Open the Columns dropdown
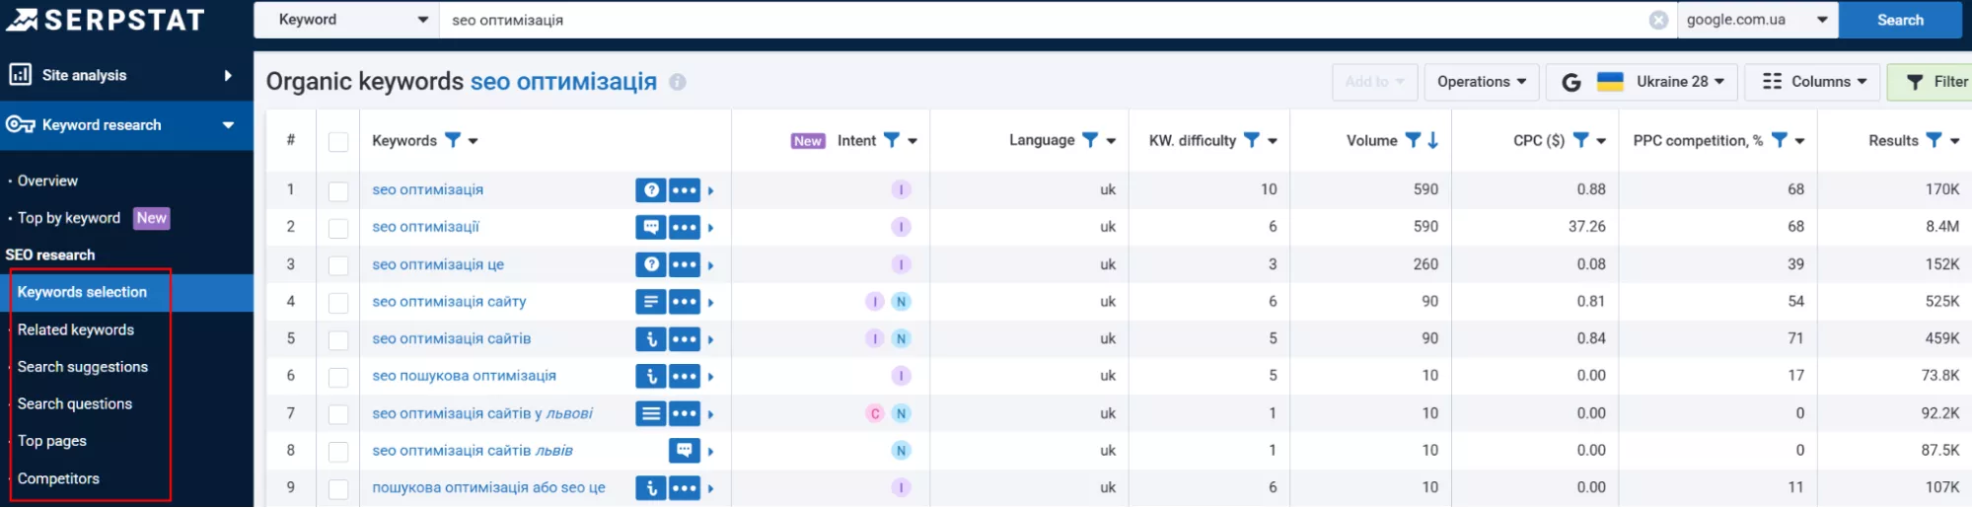The height and width of the screenshot is (508, 1972). pos(1814,82)
